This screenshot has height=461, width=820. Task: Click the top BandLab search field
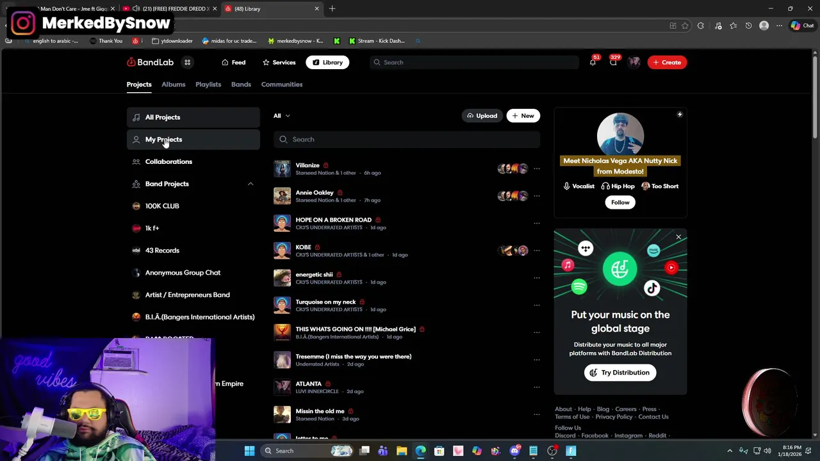[474, 62]
